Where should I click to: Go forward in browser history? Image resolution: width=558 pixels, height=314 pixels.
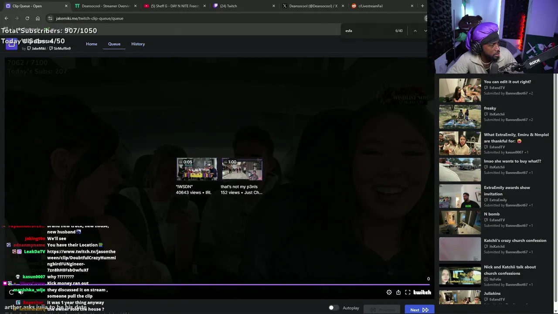[x=17, y=18]
